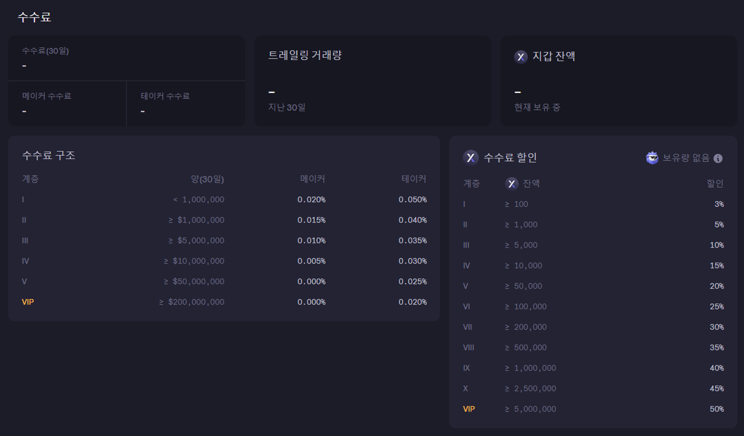Click the blue mascot icon near 보유량 없음
Viewport: 744px width, 436px height.
point(652,158)
